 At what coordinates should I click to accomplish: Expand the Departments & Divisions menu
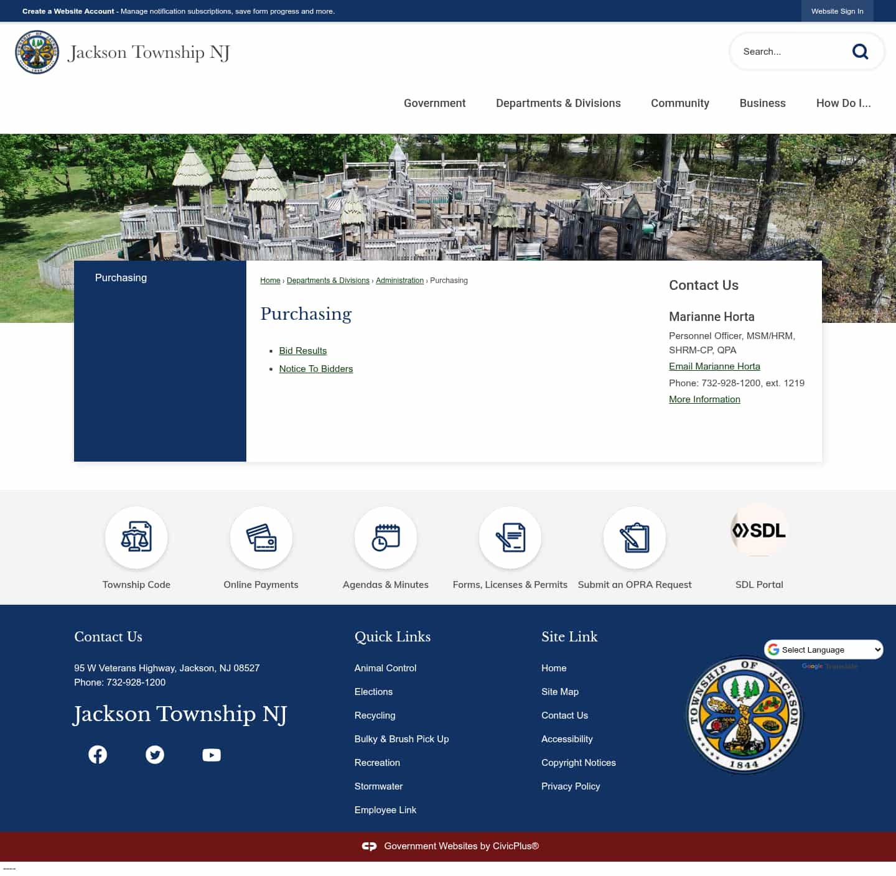click(x=558, y=103)
